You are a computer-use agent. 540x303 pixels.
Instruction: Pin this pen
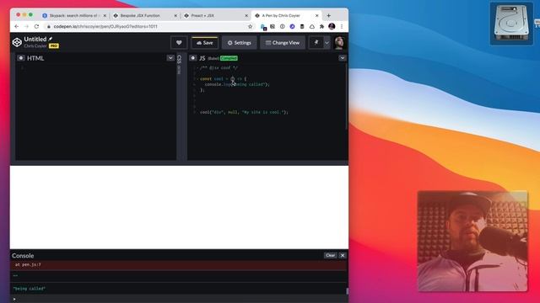point(316,43)
